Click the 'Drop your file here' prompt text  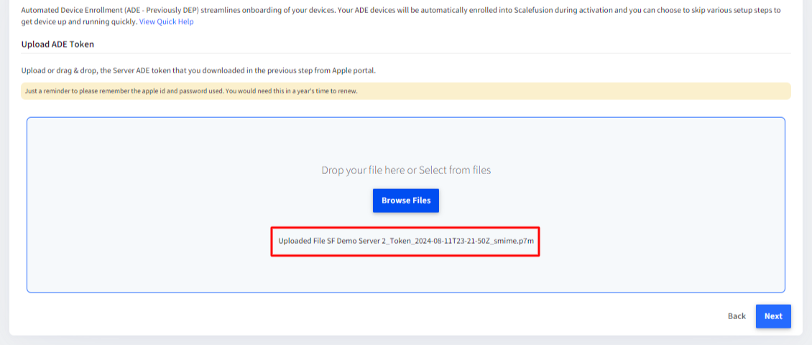(406, 170)
